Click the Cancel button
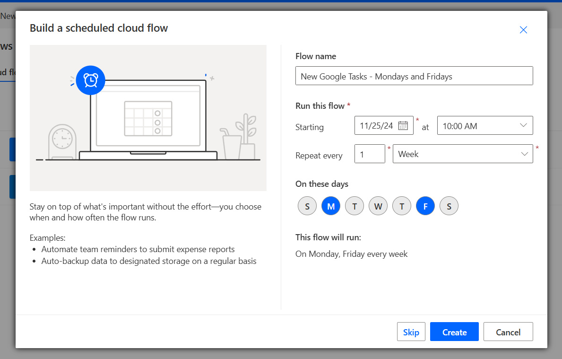This screenshot has height=359, width=562. 508,332
